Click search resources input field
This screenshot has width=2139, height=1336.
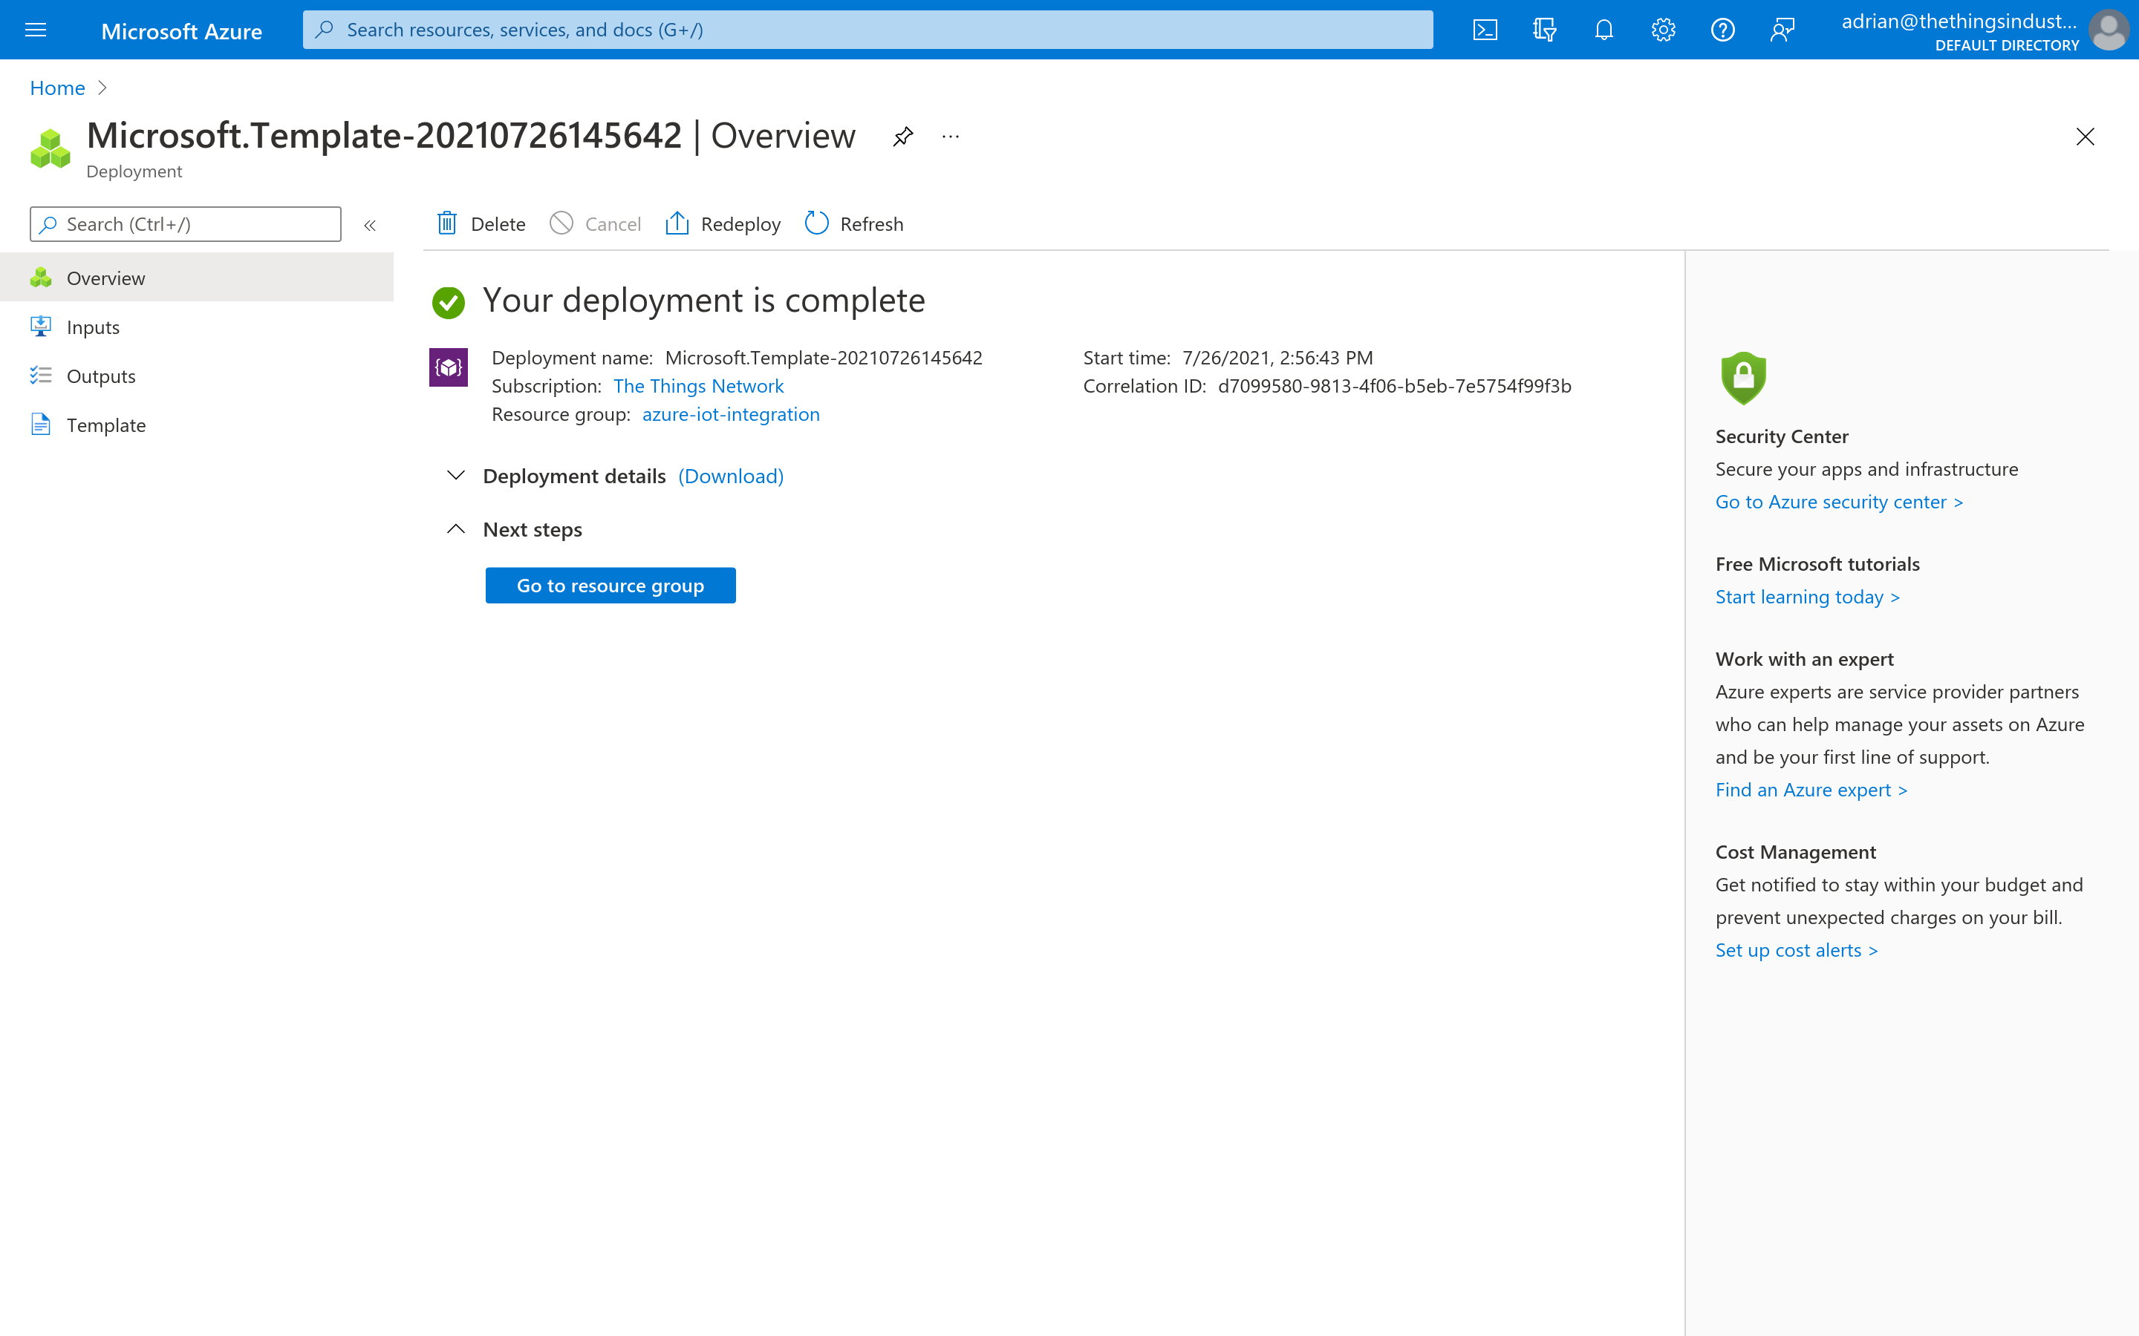[865, 29]
